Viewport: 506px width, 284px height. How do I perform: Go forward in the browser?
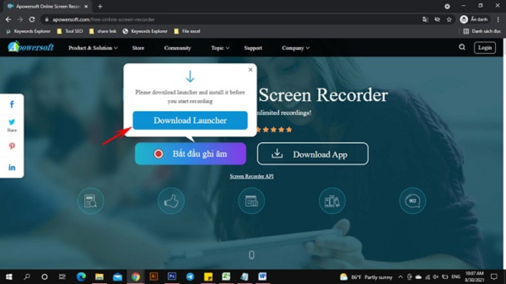pyautogui.click(x=20, y=20)
